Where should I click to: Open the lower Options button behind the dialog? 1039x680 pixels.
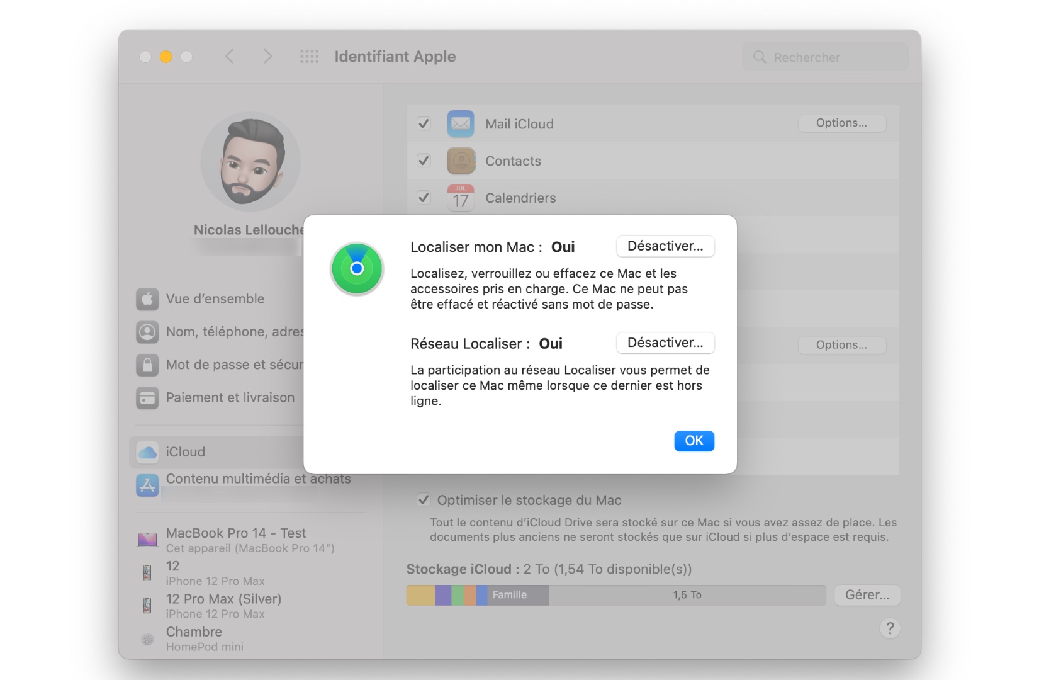[x=842, y=345]
